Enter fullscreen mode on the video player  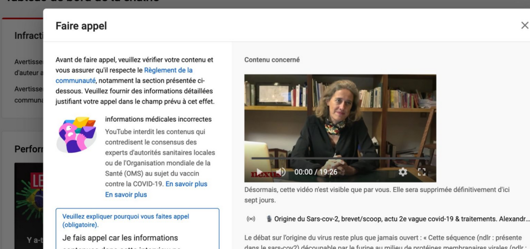pos(421,172)
